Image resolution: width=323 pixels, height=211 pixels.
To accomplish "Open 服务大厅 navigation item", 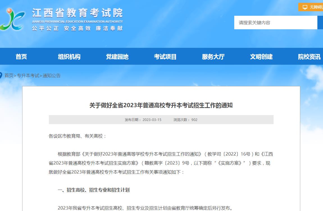I will tap(213, 57).
